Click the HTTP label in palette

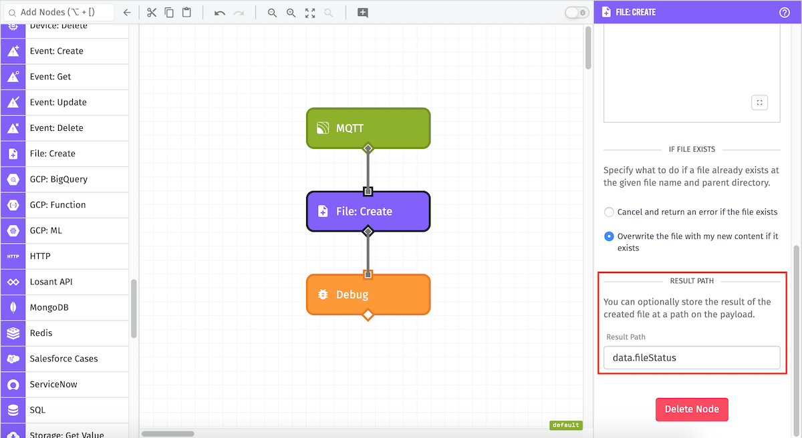(40, 256)
